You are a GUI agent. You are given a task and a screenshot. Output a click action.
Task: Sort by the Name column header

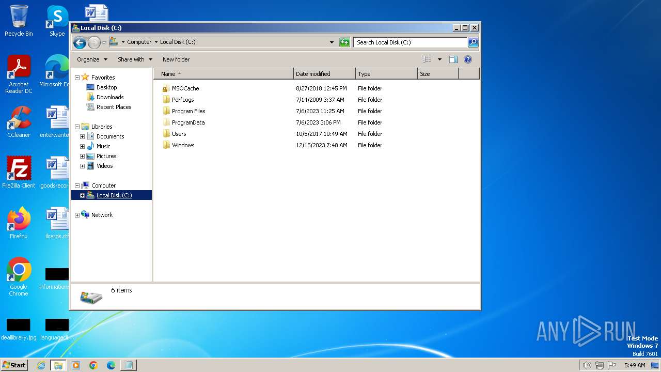coord(224,74)
